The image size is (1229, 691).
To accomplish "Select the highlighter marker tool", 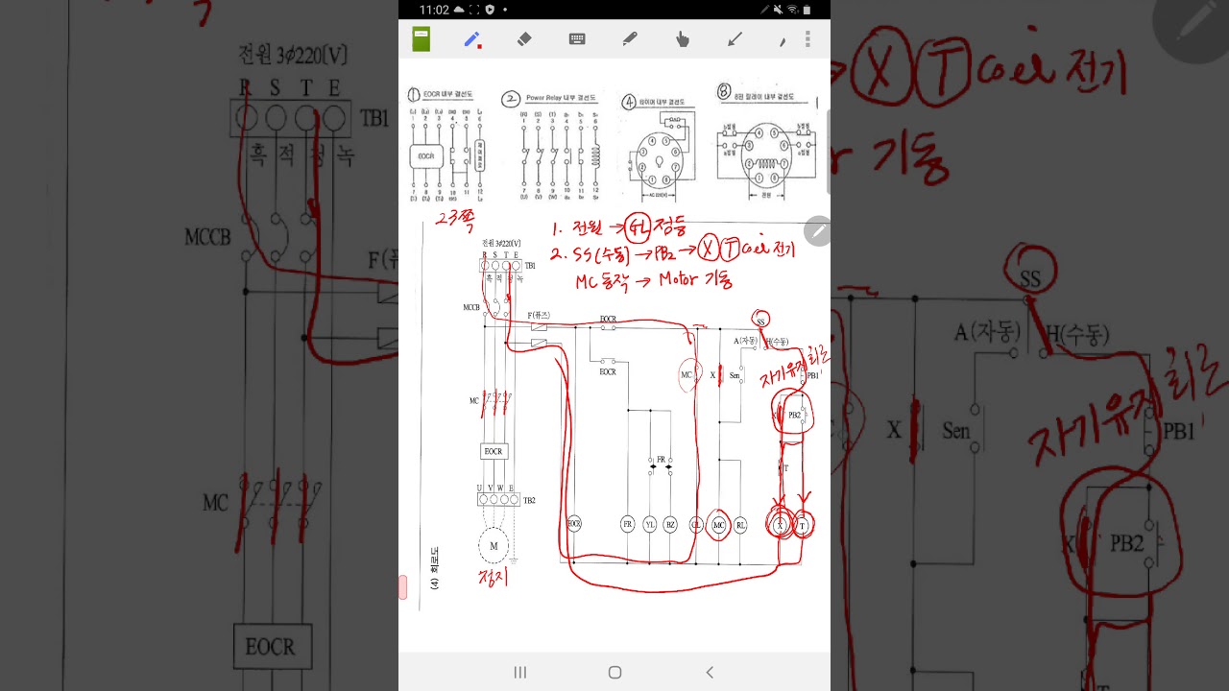I will click(630, 39).
